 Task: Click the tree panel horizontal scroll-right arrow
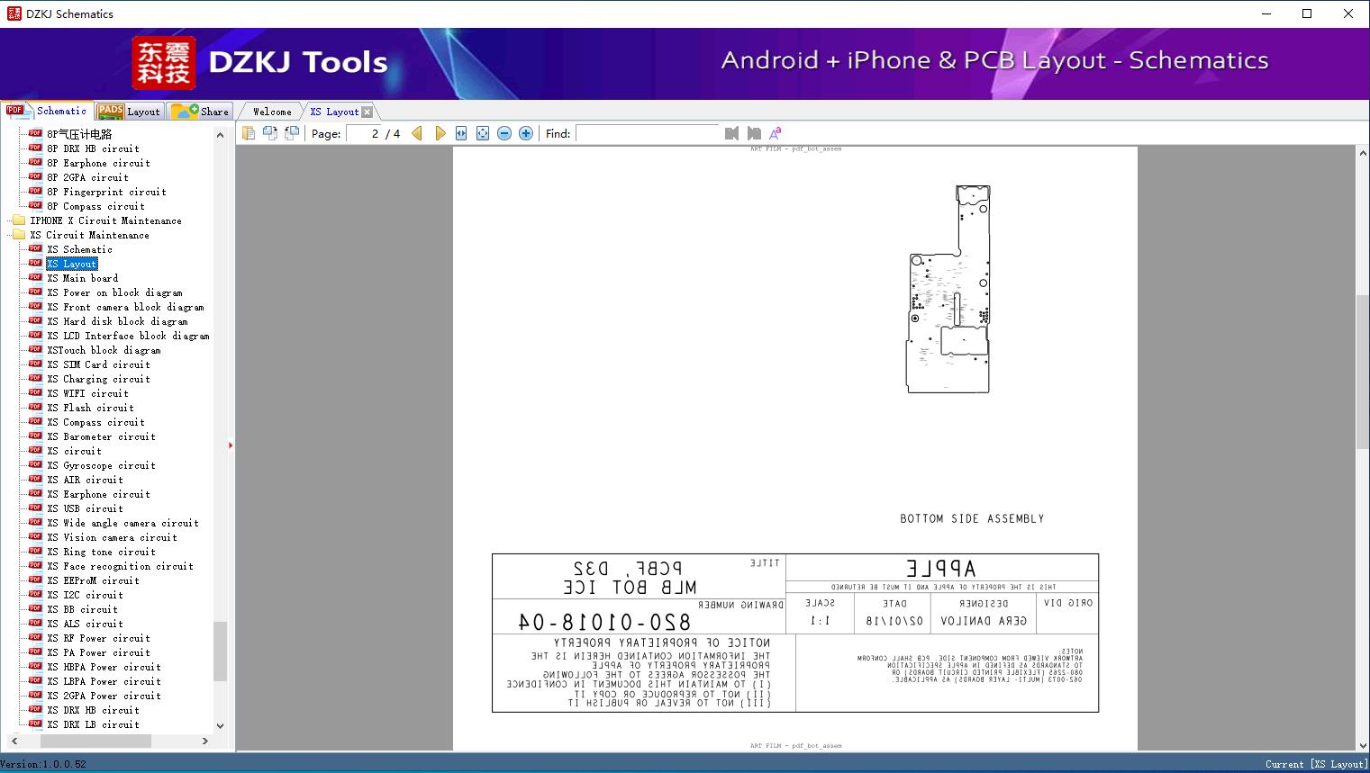coord(204,741)
